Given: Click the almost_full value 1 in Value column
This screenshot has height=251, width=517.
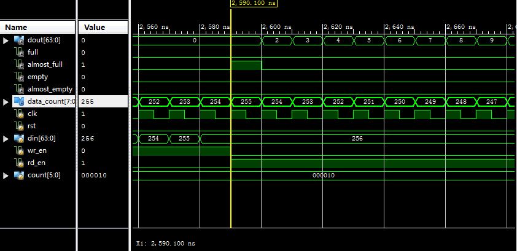Looking at the screenshot, I should click(x=83, y=65).
